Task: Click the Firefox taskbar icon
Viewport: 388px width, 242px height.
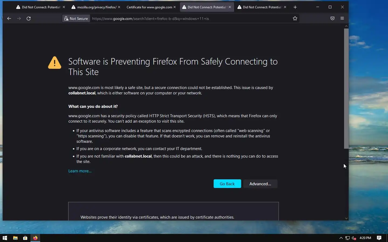Action: tap(35, 238)
